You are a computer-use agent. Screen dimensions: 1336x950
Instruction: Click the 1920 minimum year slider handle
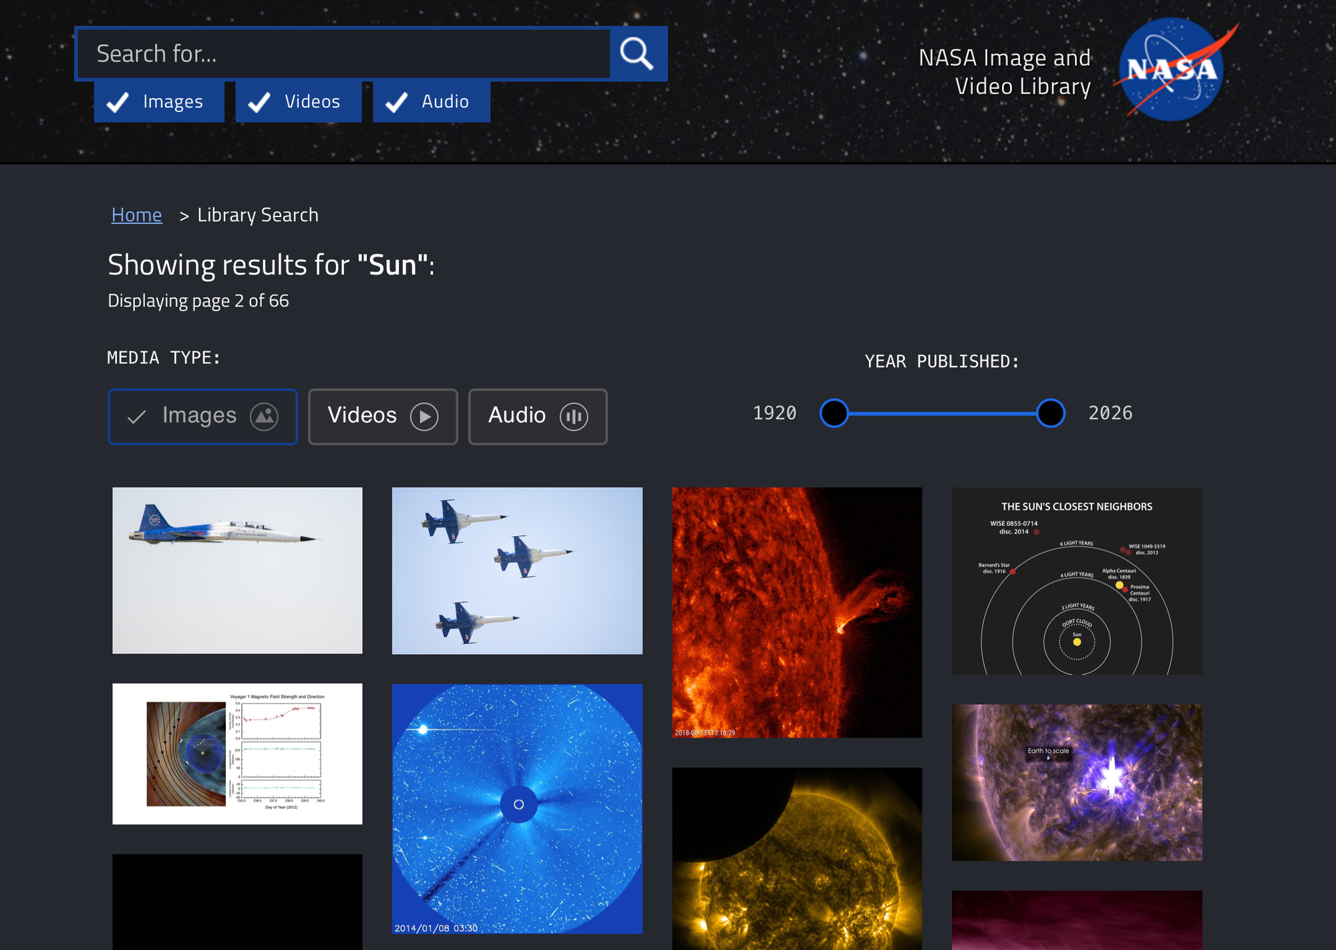(834, 413)
